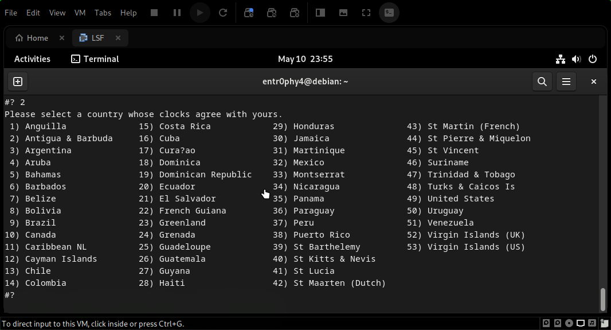This screenshot has height=330, width=611.
Task: Click the terminal search icon
Action: coord(542,81)
